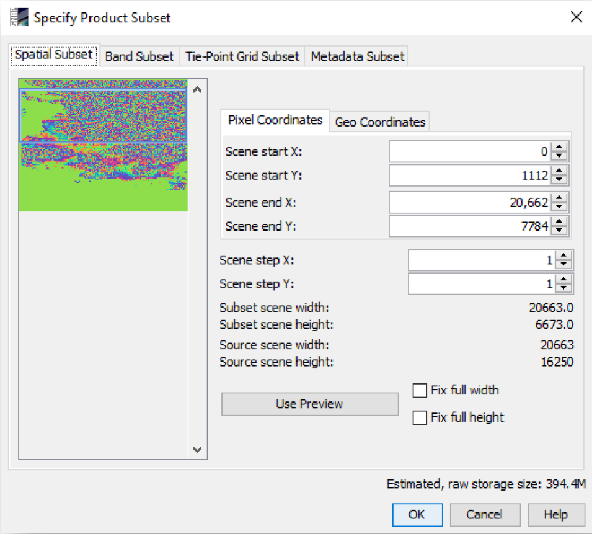Decrease Scene start X with down arrow

point(559,157)
